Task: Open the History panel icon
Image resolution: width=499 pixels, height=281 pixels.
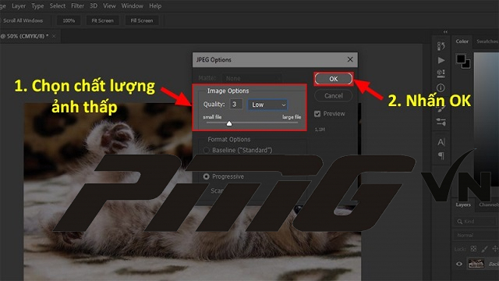Action: (441, 46)
